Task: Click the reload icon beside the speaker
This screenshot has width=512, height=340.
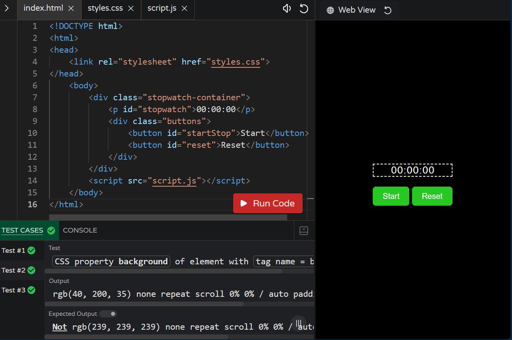Action: point(304,8)
